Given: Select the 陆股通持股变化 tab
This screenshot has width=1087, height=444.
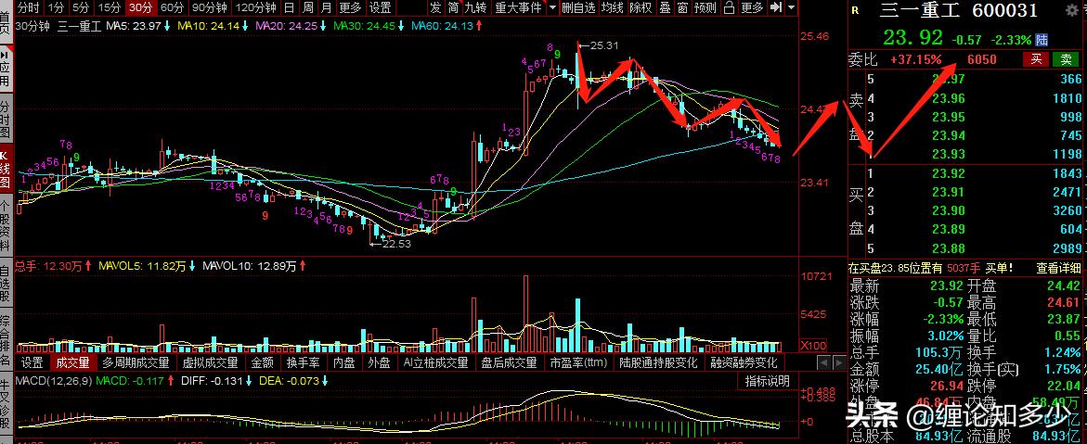Looking at the screenshot, I should 658,362.
